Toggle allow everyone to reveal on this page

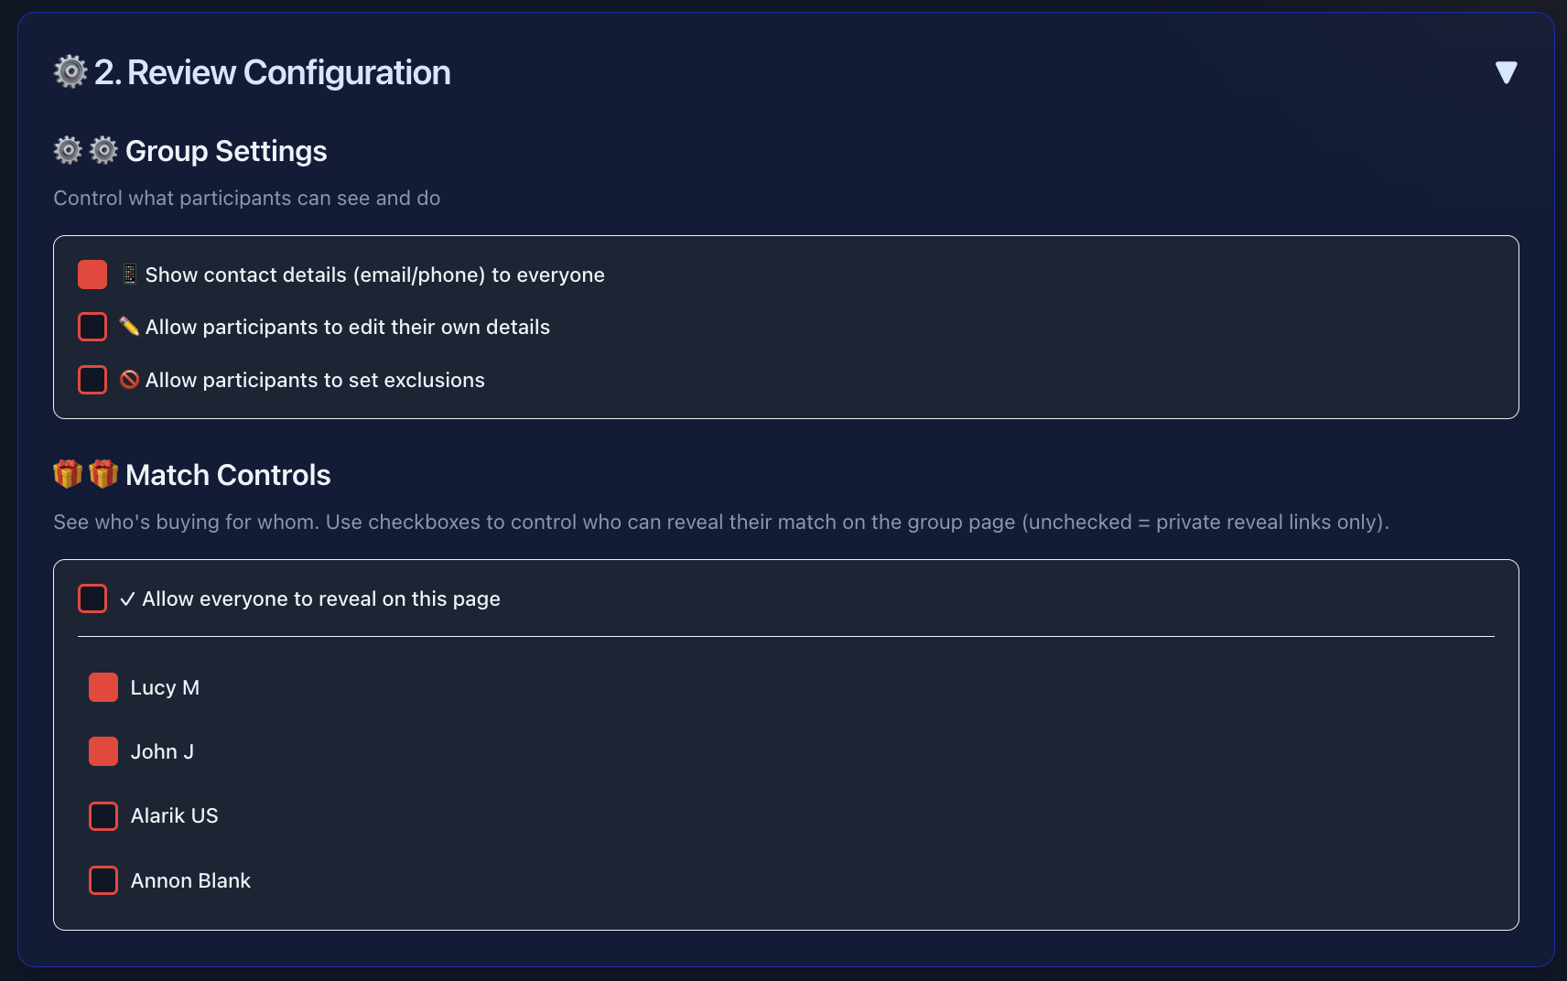(x=92, y=598)
